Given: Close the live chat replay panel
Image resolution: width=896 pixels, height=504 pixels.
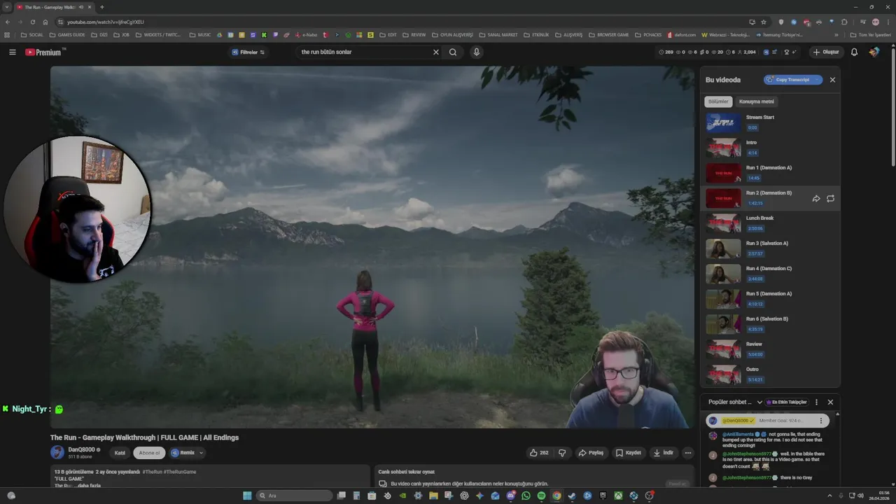Looking at the screenshot, I should point(830,402).
